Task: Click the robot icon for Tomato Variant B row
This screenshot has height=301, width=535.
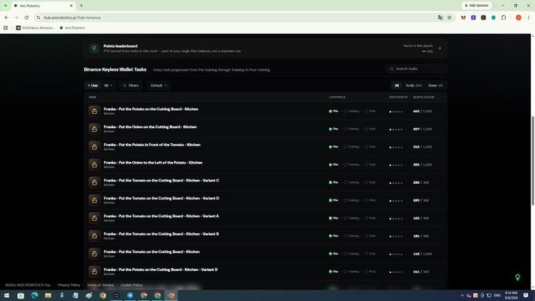Action: coord(94,236)
